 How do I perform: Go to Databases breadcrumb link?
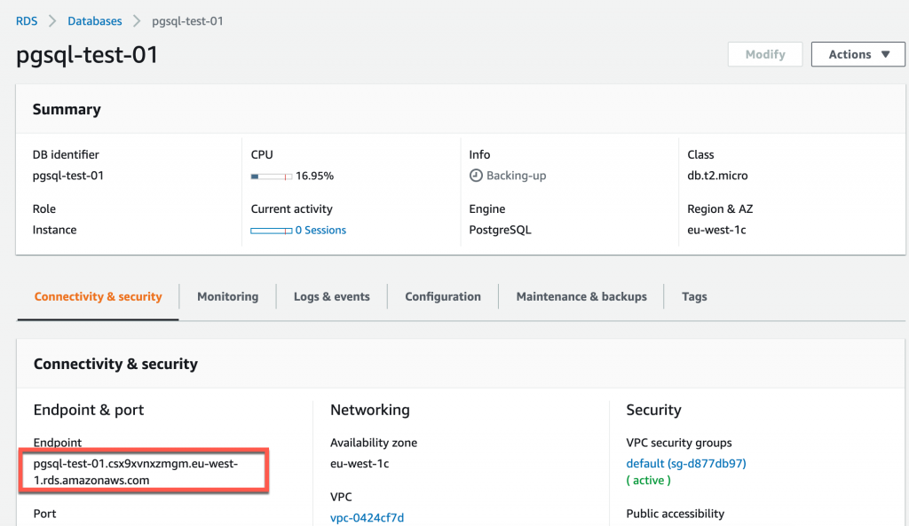pos(94,20)
